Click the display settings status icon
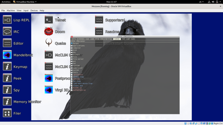 coord(201,123)
